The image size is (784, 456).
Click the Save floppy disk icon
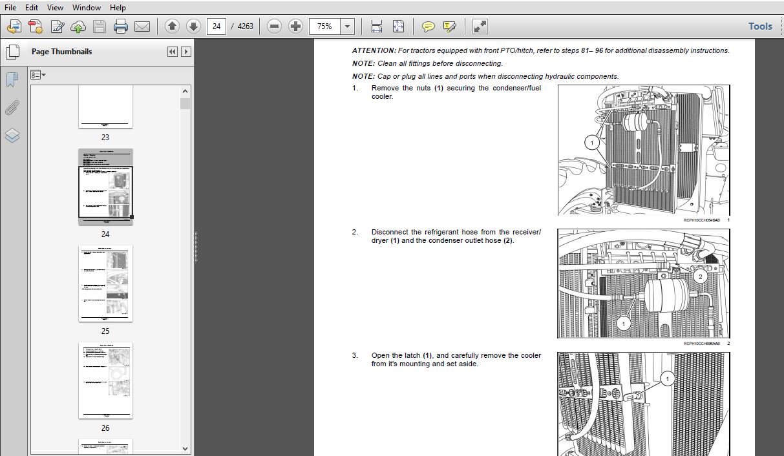click(100, 26)
